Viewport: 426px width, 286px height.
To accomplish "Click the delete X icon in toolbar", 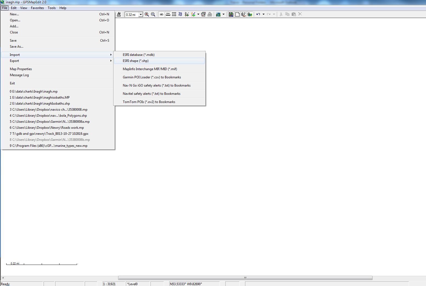I will pyautogui.click(x=300, y=14).
